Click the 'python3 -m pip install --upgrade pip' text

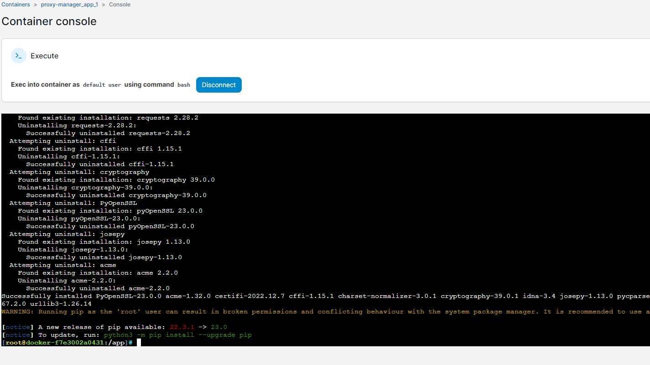pyautogui.click(x=177, y=335)
